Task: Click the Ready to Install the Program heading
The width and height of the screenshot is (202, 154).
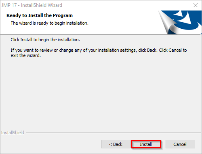Action: click(40, 15)
